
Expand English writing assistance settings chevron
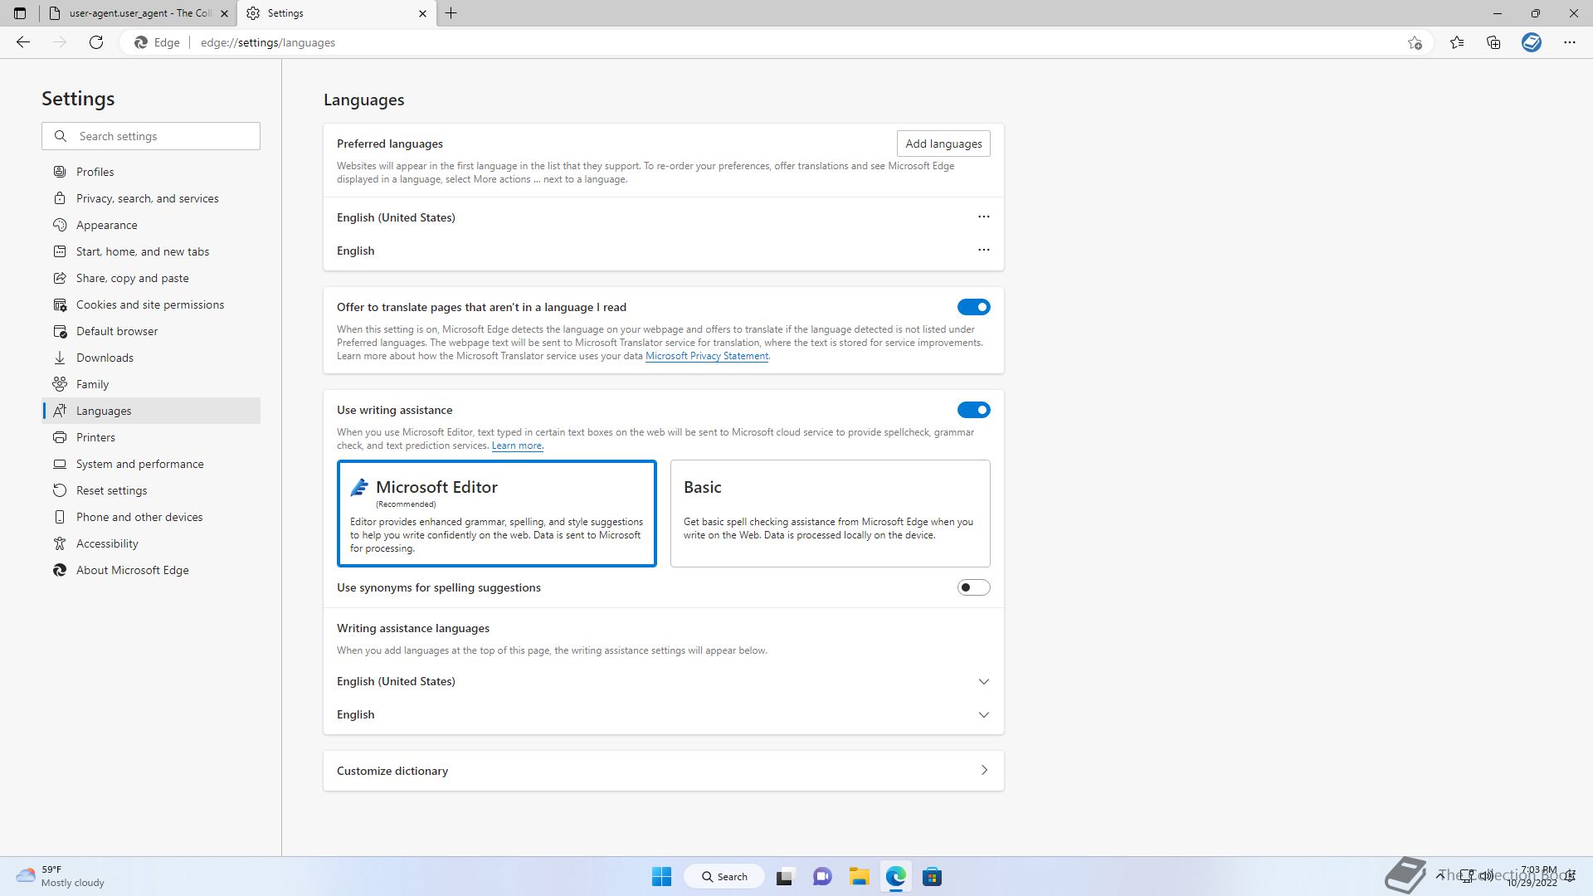click(x=984, y=714)
